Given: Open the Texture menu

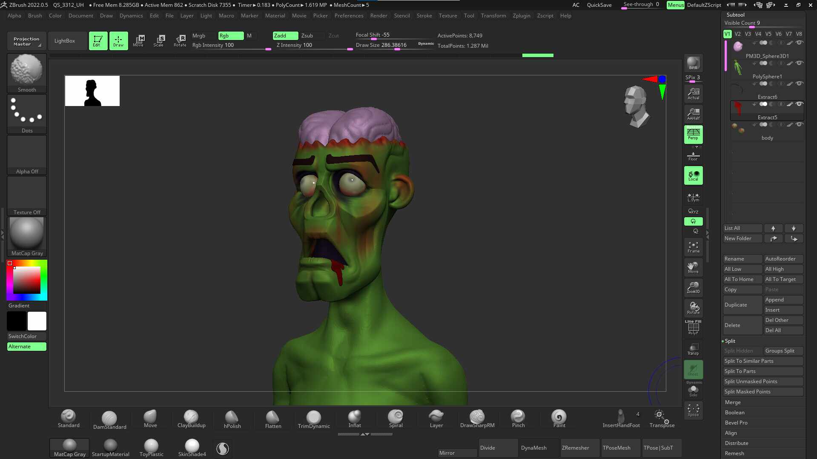Looking at the screenshot, I should [447, 16].
